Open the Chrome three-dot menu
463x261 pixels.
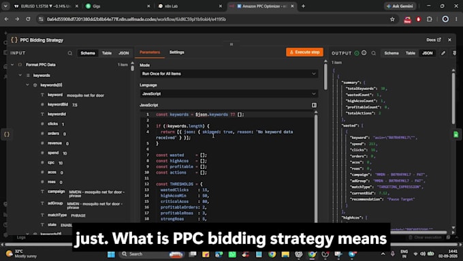(x=456, y=19)
